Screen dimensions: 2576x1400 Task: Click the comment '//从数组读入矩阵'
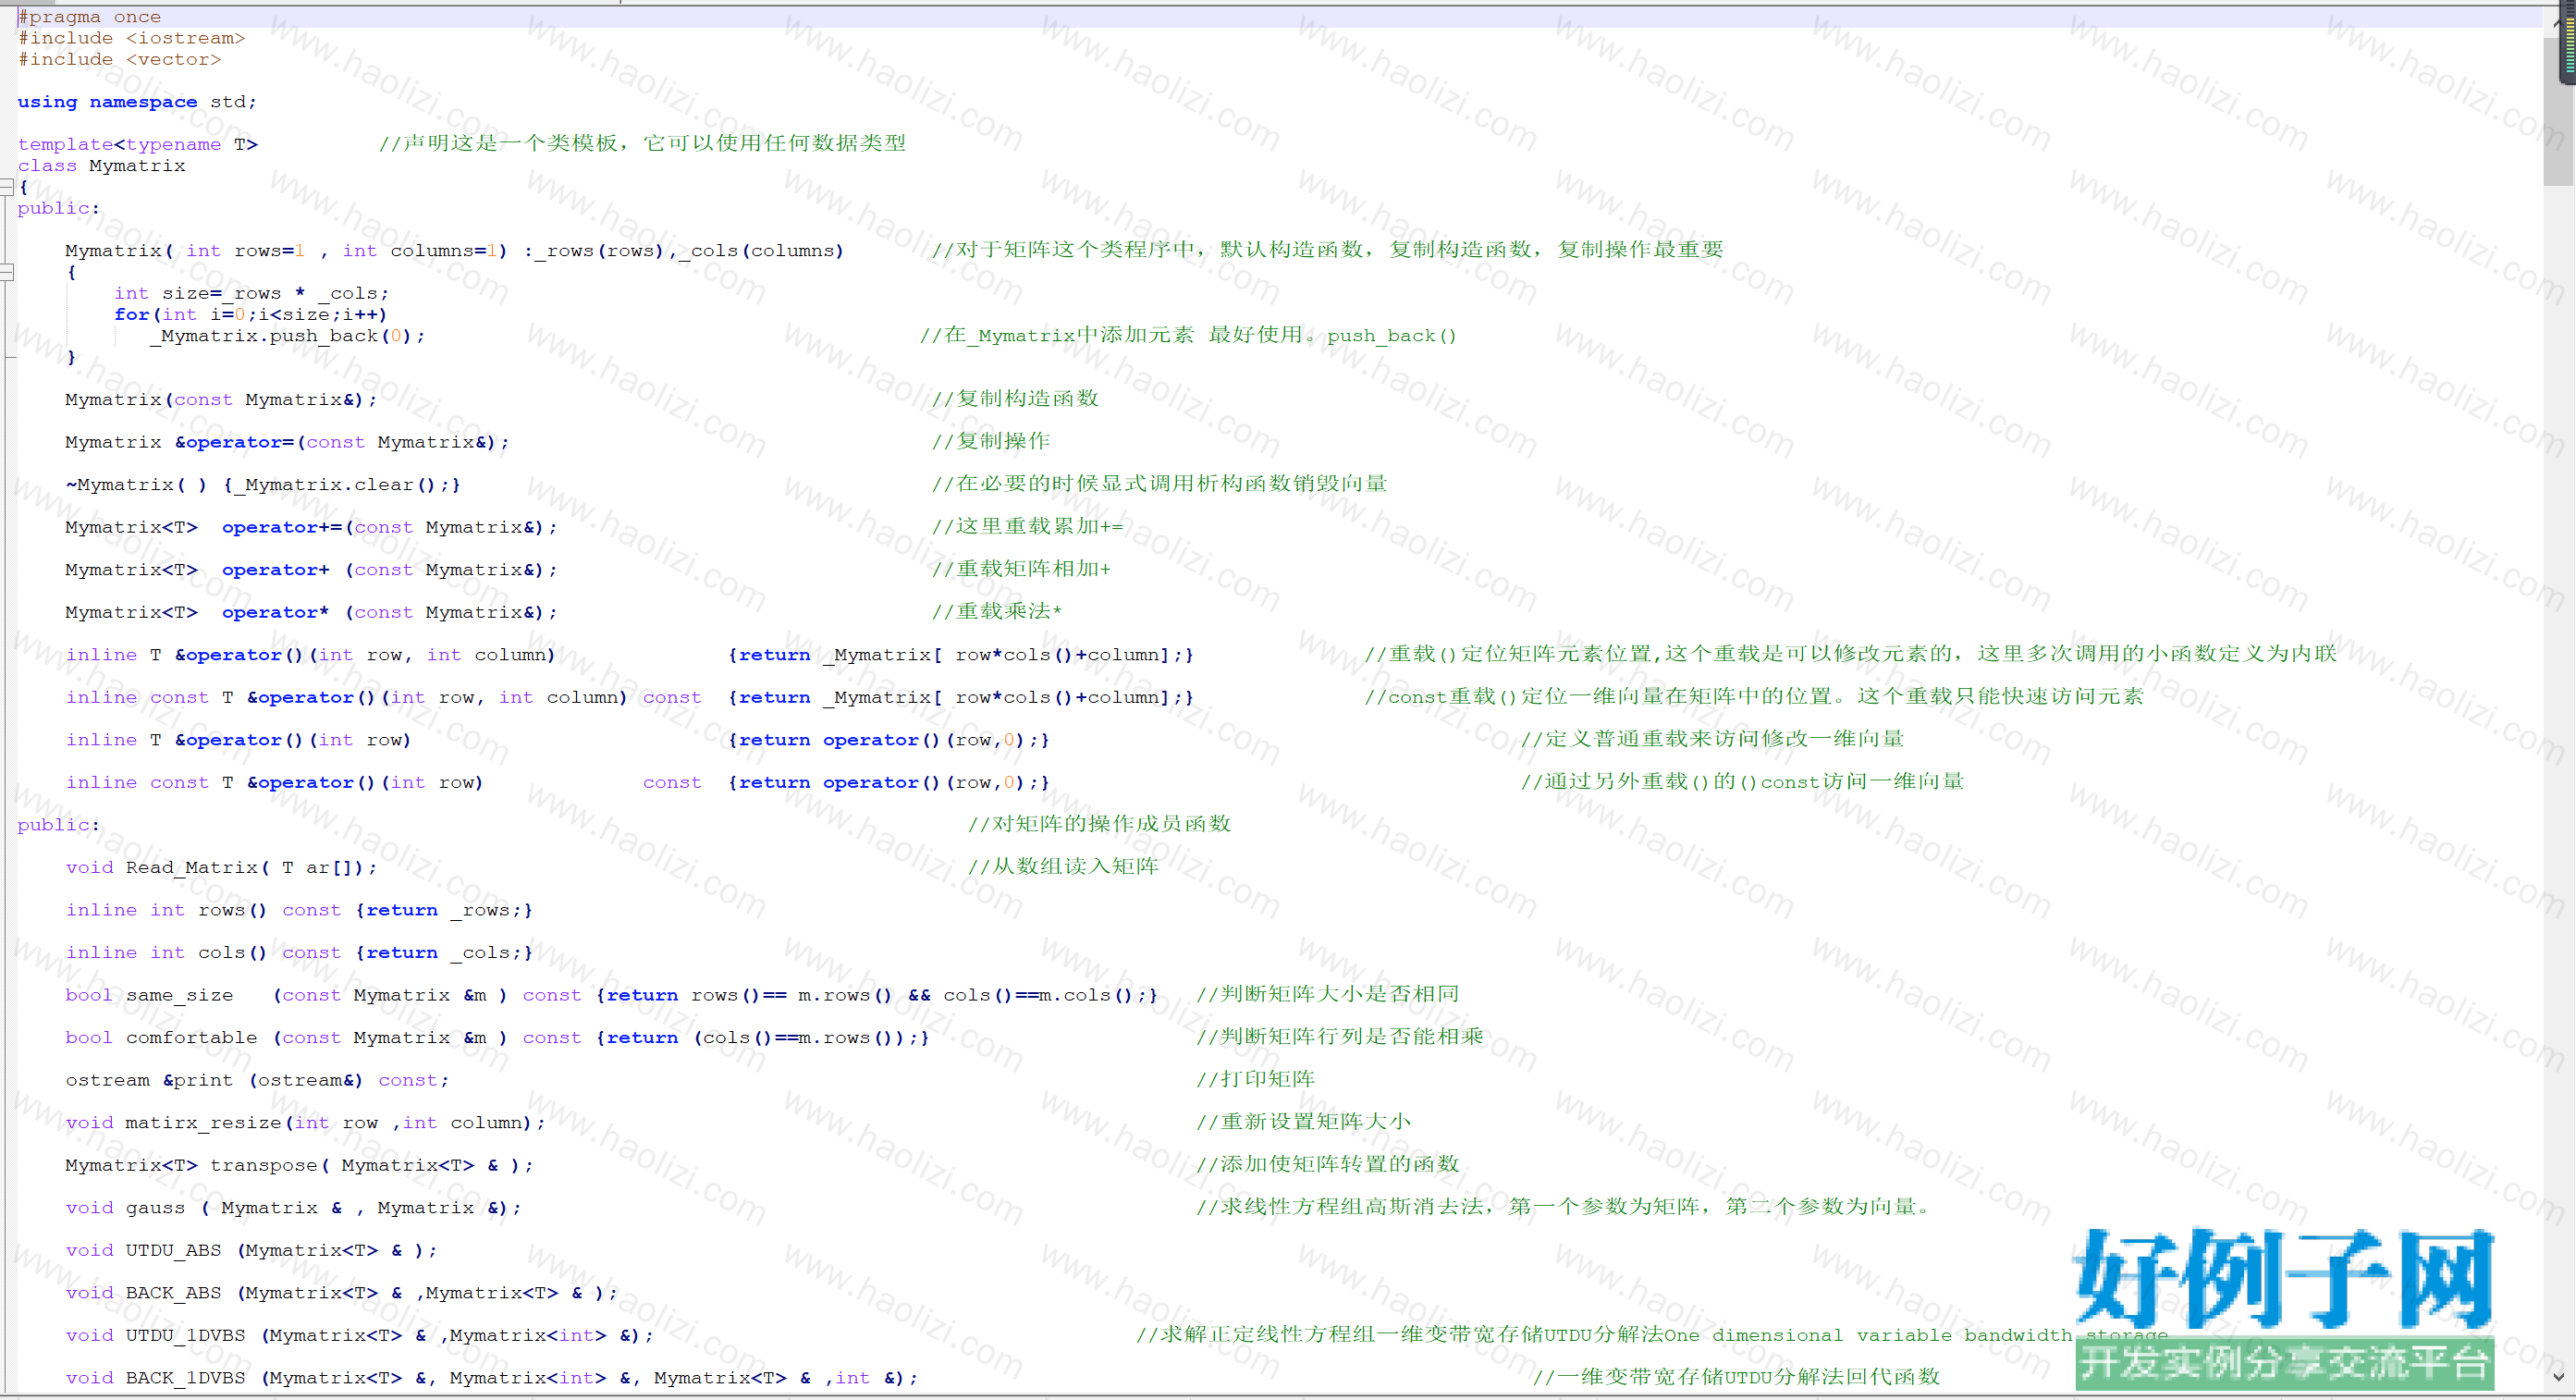1063,867
